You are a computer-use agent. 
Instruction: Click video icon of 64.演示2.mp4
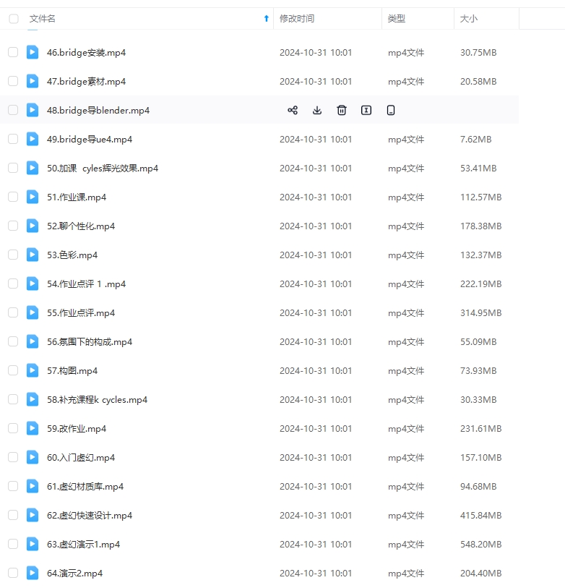(x=33, y=573)
